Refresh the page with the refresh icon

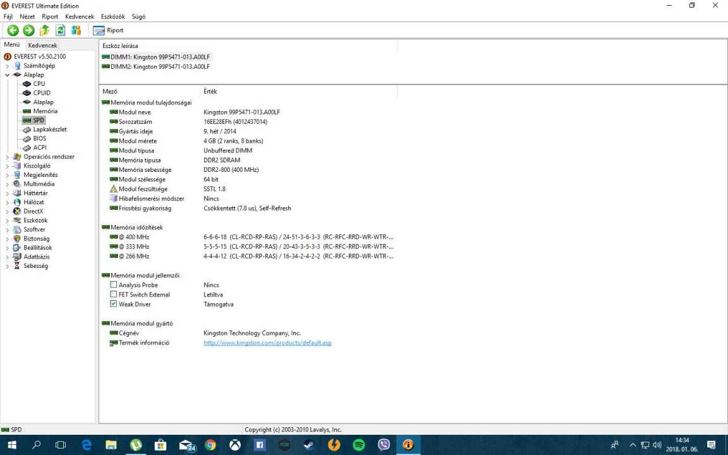pos(61,30)
